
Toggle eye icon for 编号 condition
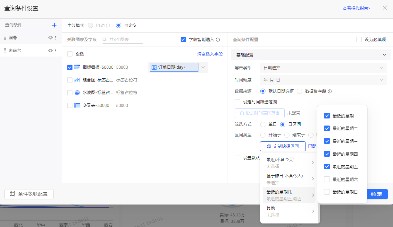(x=50, y=38)
